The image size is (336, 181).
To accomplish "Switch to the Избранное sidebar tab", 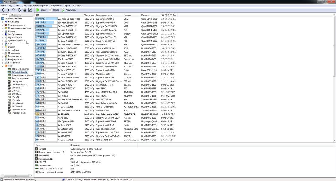I will (x=15, y=15).
